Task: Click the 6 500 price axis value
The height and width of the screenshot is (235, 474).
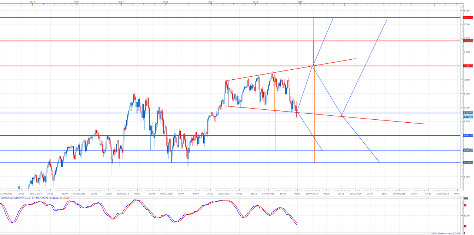Action: (x=467, y=24)
